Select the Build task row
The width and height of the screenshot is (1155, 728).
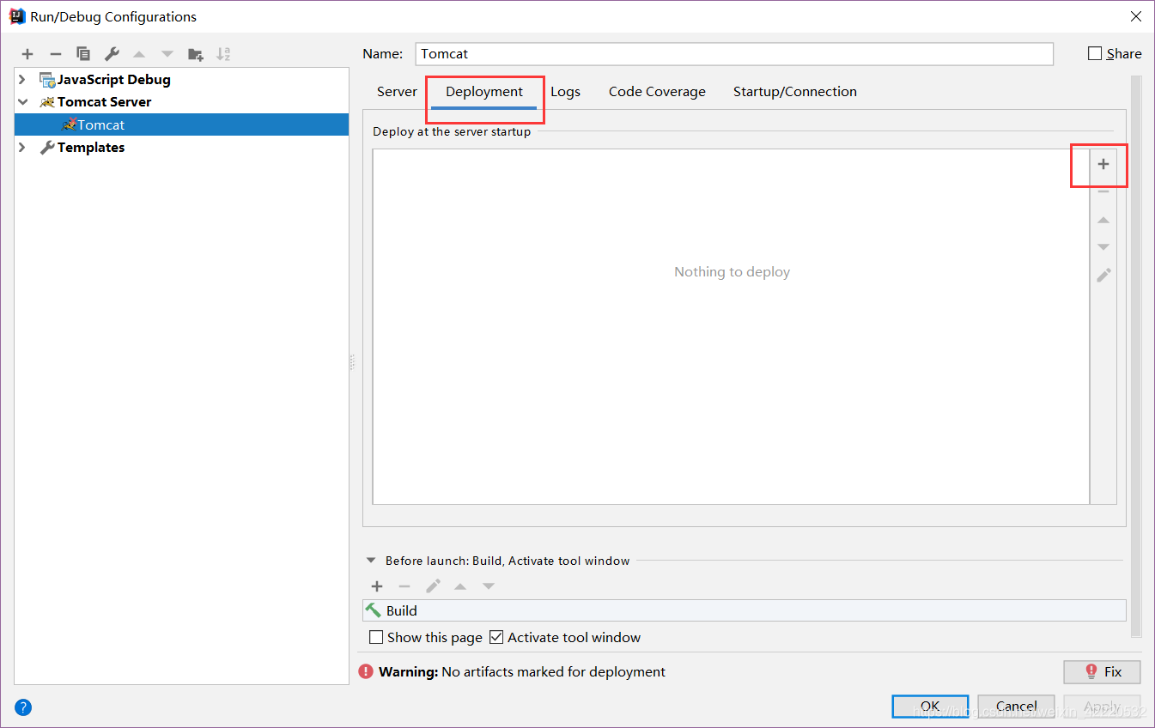click(745, 610)
